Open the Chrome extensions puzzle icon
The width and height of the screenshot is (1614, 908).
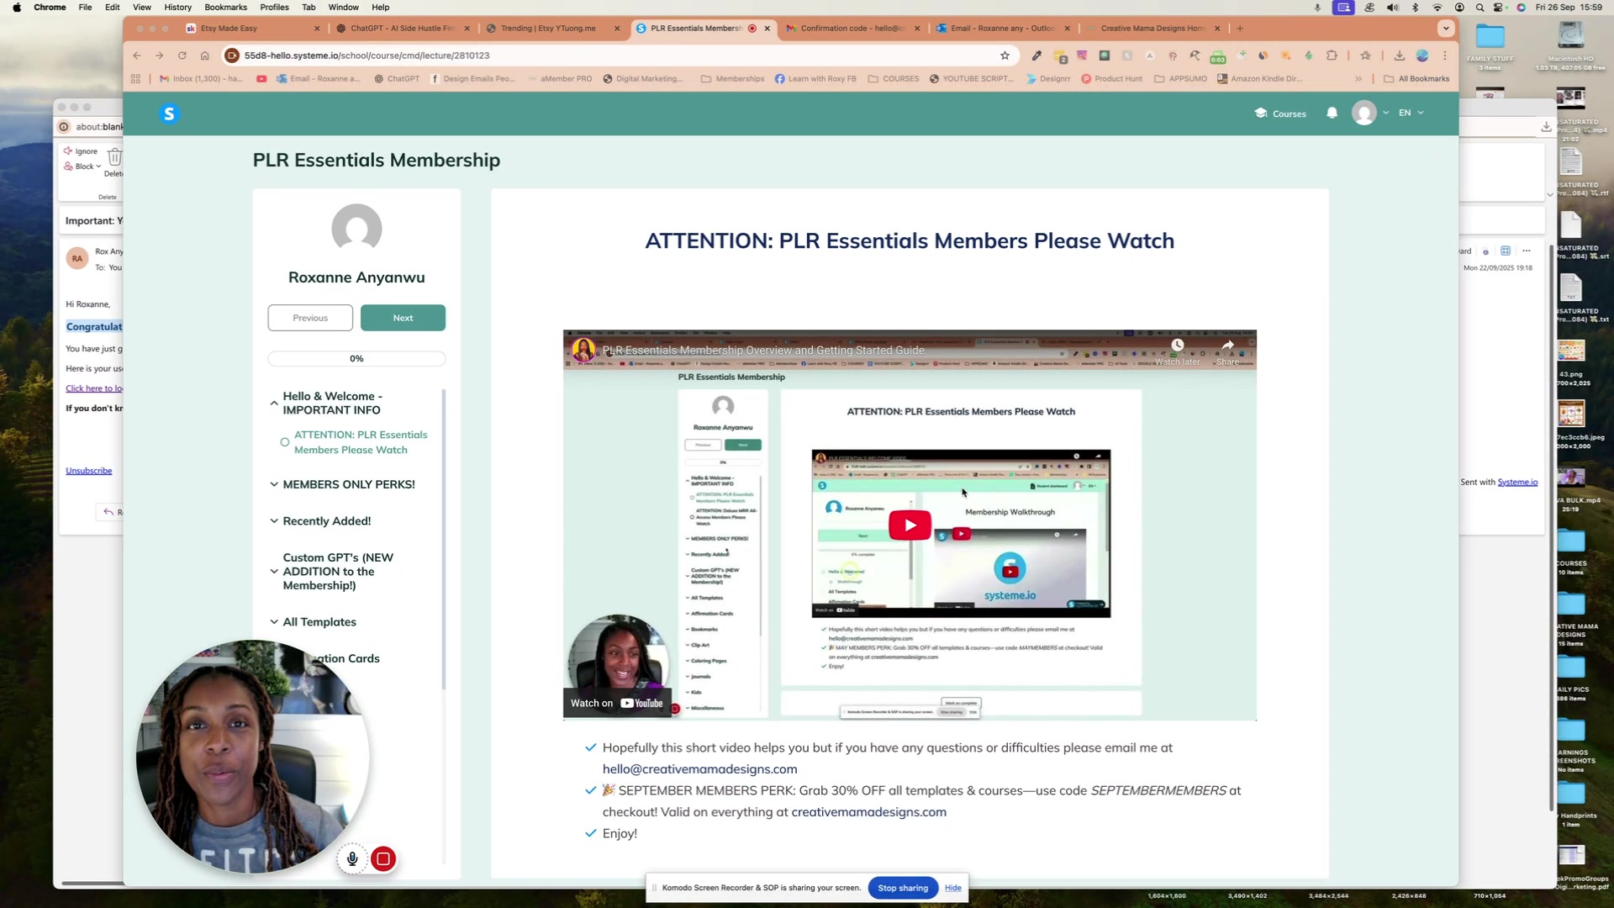1332,55
